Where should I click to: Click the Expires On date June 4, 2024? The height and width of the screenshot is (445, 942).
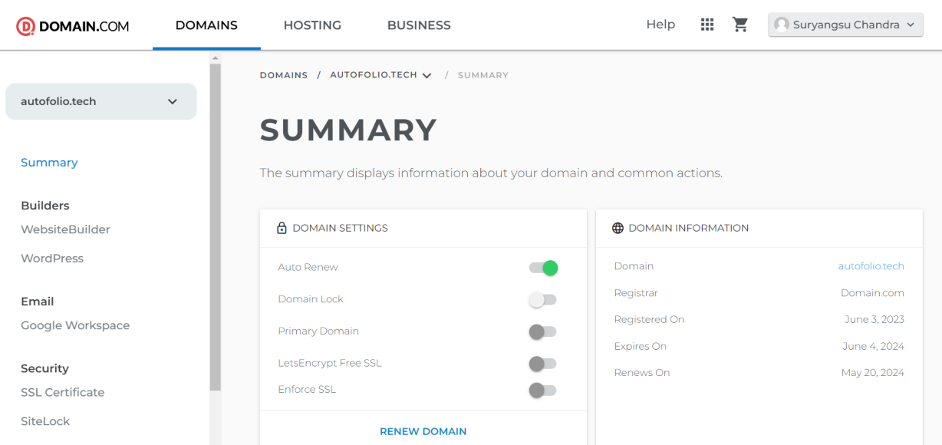coord(873,346)
